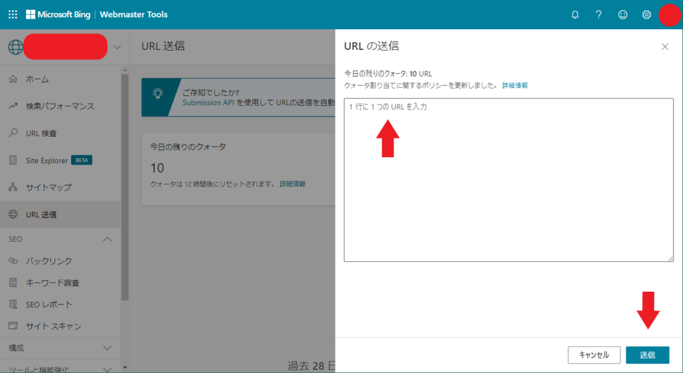Click the 送信 button

[x=648, y=355]
